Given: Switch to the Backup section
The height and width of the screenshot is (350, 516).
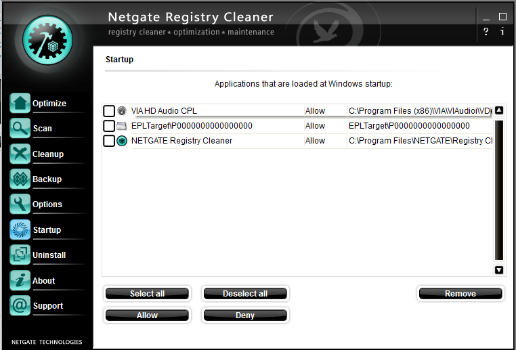Looking at the screenshot, I should 47,179.
